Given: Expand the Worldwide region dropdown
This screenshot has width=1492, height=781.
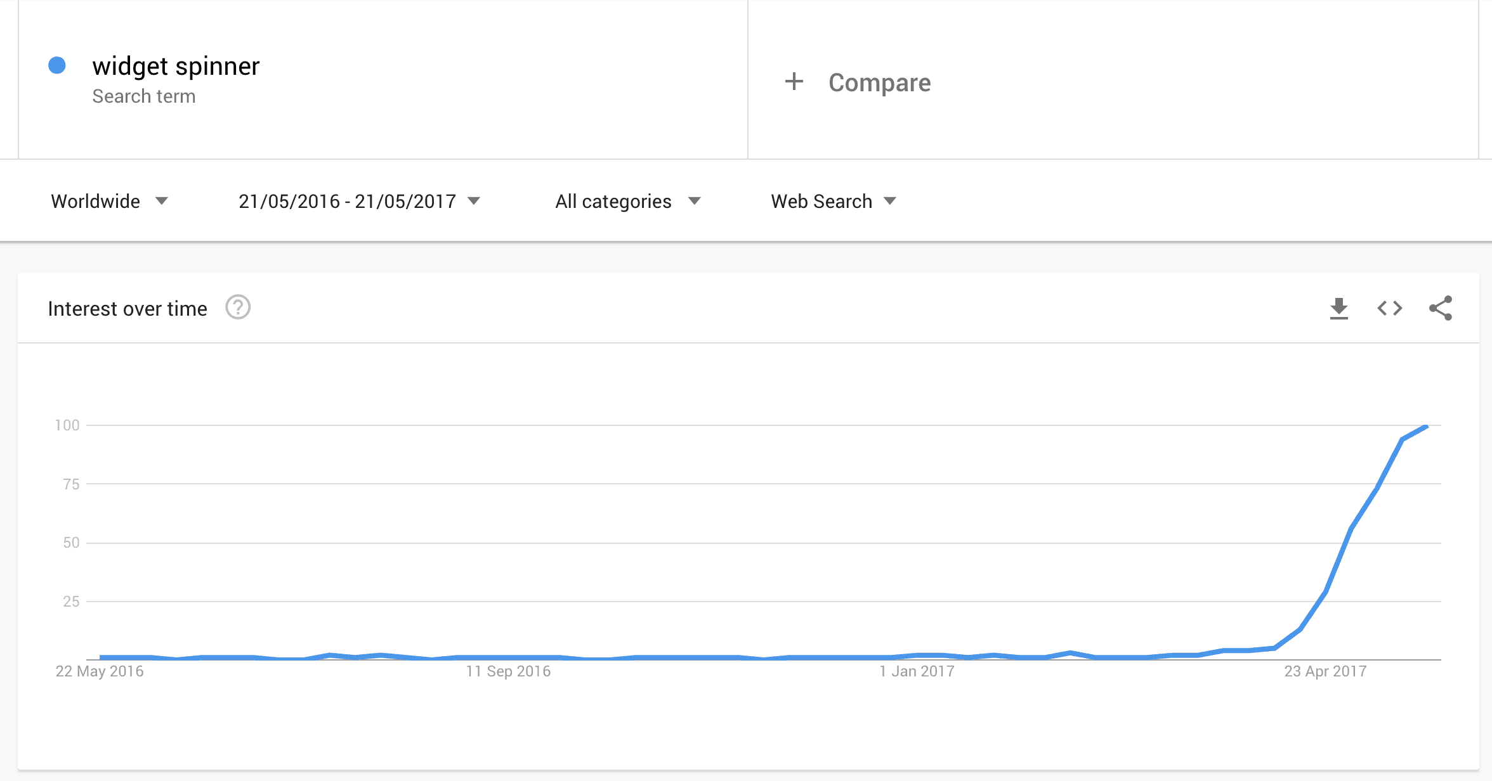Looking at the screenshot, I should tap(109, 201).
